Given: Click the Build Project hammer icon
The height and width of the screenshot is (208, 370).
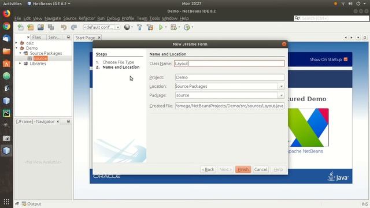Looking at the screenshot, I should coord(139,27).
